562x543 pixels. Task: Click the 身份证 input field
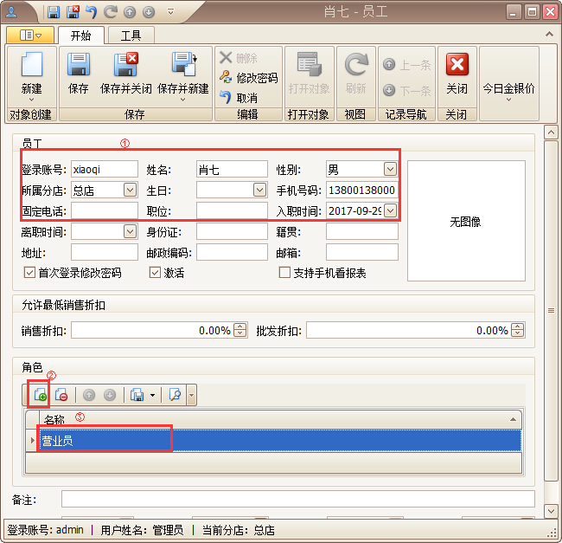231,231
